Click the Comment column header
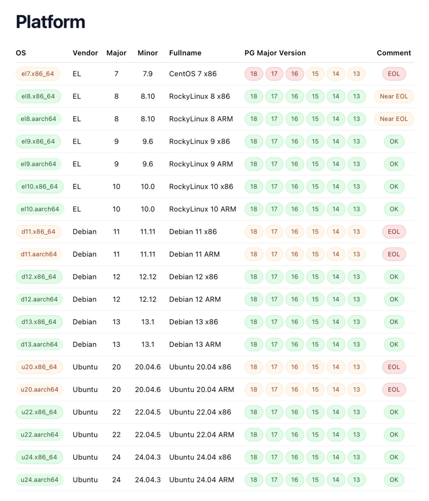The image size is (429, 501). (x=394, y=53)
